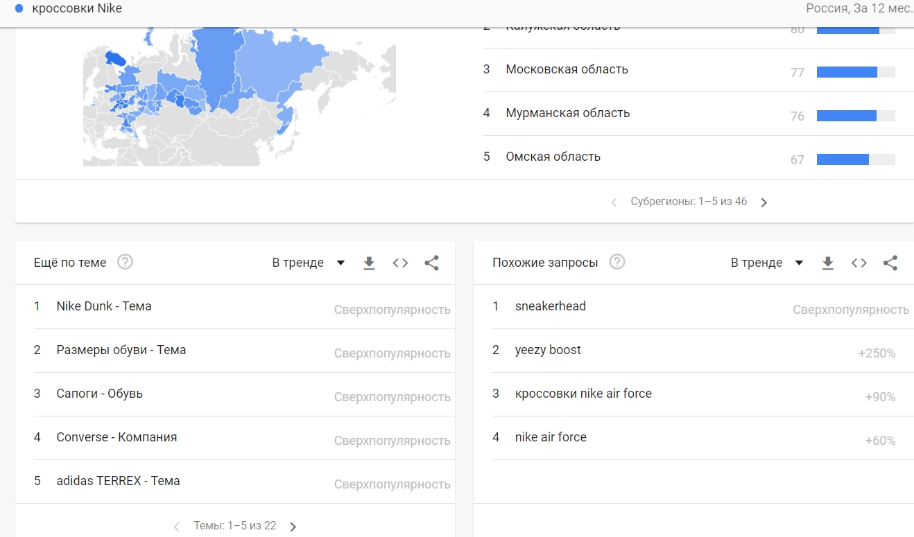Click the "Ещё по теме" heading

tap(70, 263)
